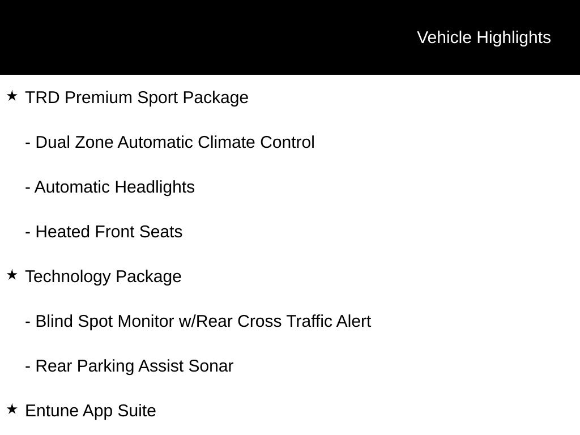Click the star bullet beside TRD Premium Sport Package
580x435 pixels.
[x=12, y=96]
